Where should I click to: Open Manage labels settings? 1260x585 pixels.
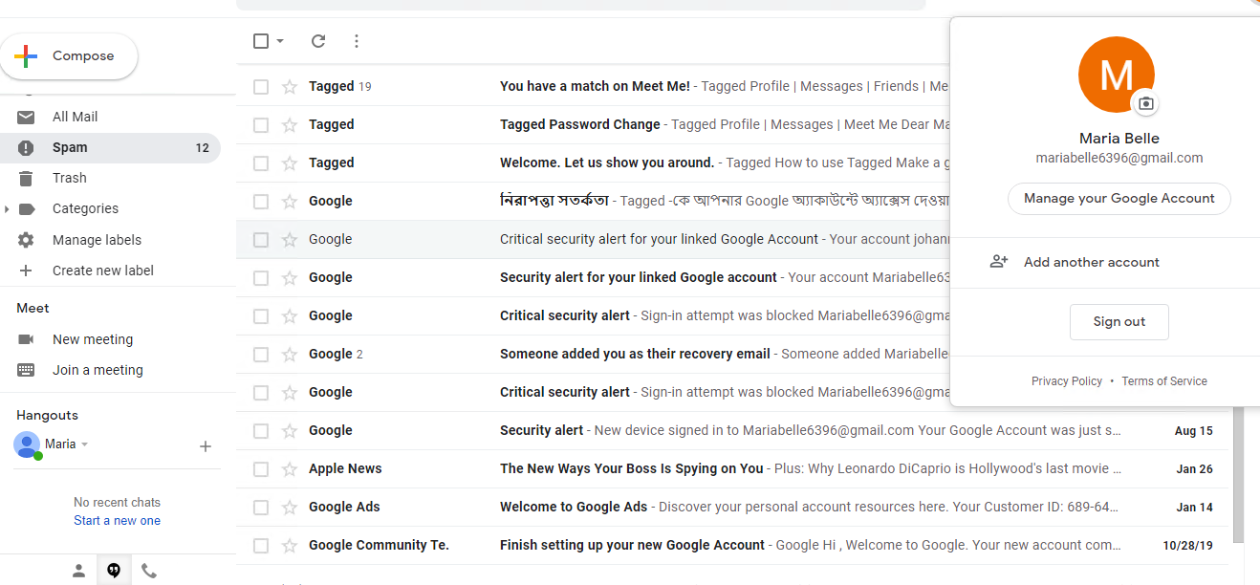[x=97, y=240]
